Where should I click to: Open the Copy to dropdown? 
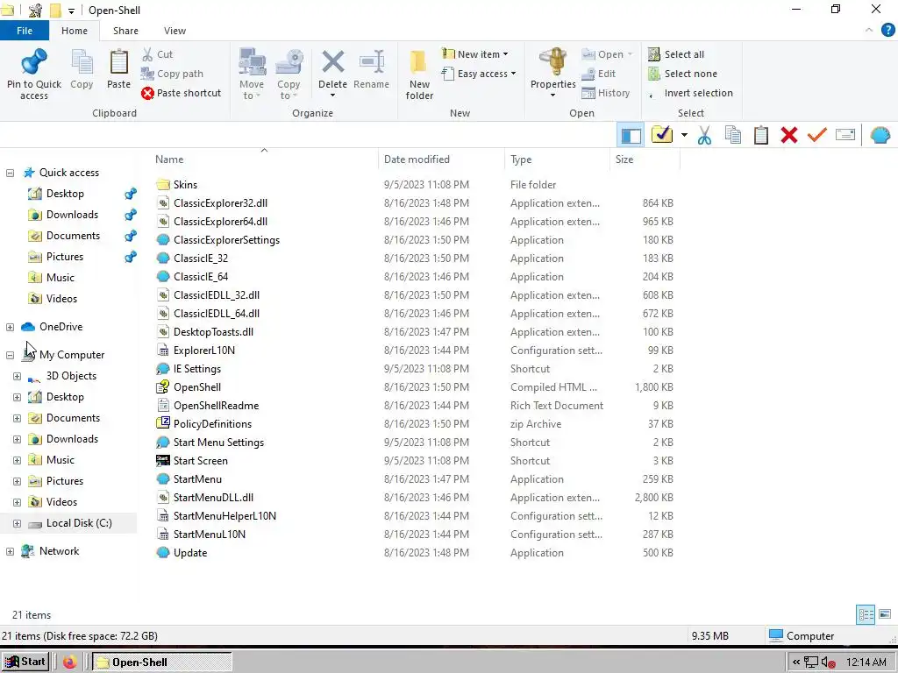pos(288,74)
